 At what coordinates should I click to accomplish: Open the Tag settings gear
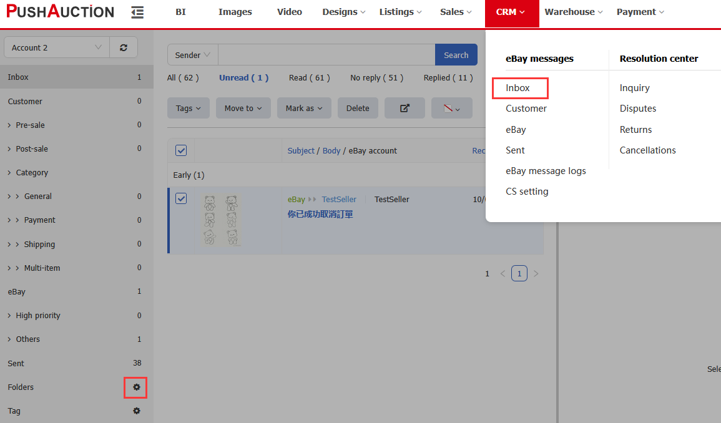pos(136,411)
